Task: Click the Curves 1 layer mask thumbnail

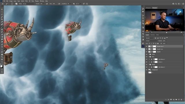Action: coord(156,62)
